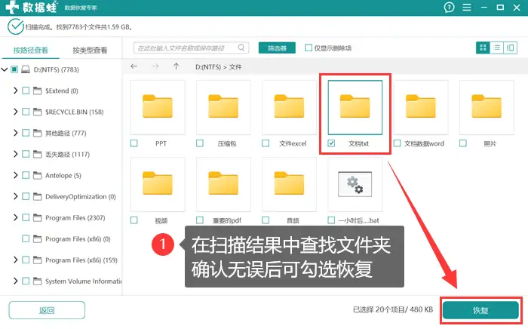This screenshot has width=528, height=329.
Task: Check the PPT folder checkbox
Action: (134, 143)
